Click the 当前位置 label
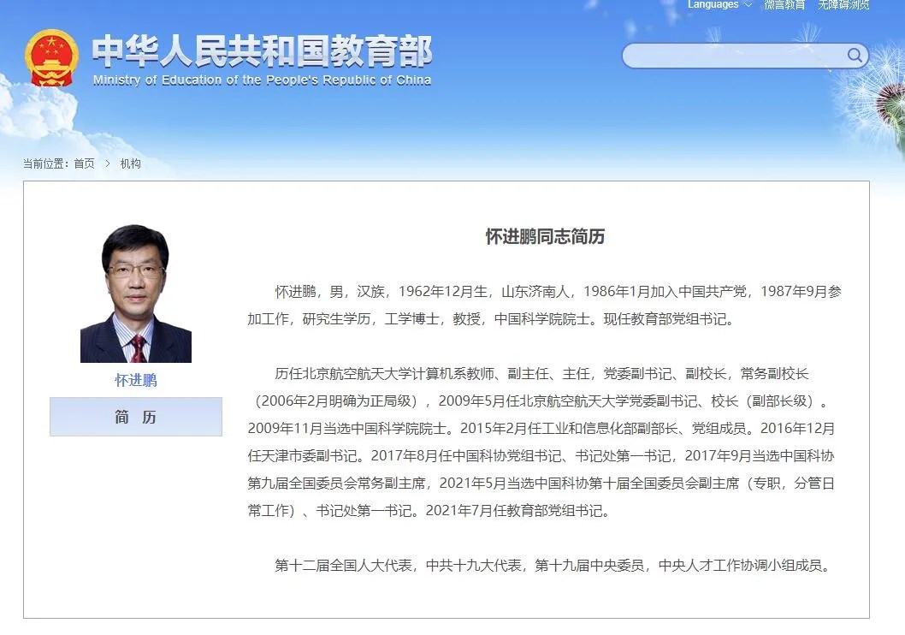905x635 pixels. pyautogui.click(x=45, y=163)
